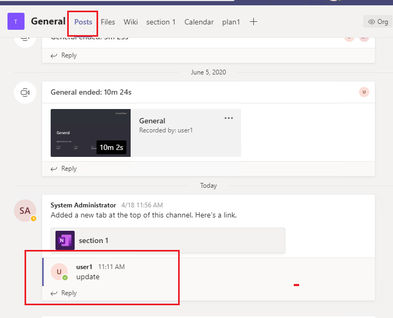The image size is (393, 318).
Task: Add a new tab with plus icon
Action: pos(253,21)
